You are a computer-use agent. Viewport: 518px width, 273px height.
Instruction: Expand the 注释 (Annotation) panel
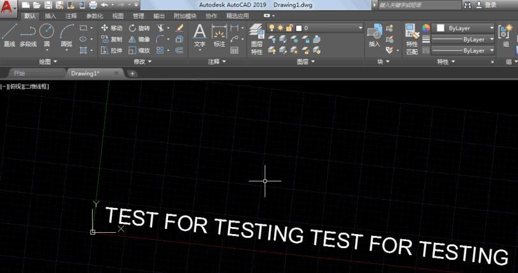pyautogui.click(x=217, y=62)
